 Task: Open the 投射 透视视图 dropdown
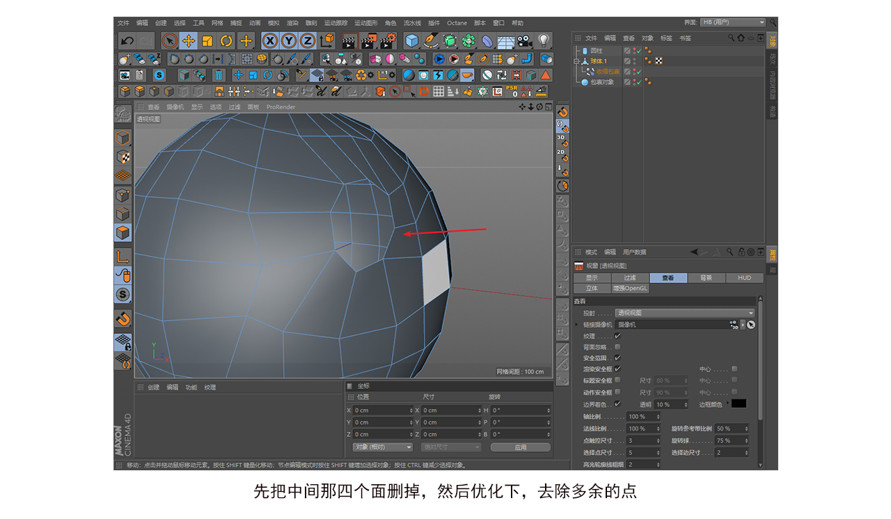click(685, 313)
